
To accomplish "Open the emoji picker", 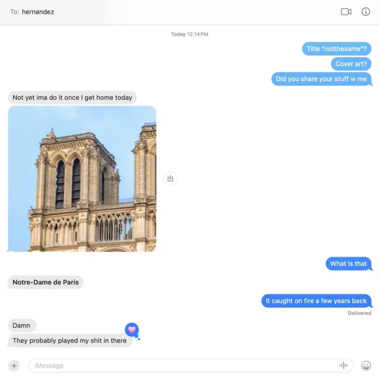I will pyautogui.click(x=366, y=366).
